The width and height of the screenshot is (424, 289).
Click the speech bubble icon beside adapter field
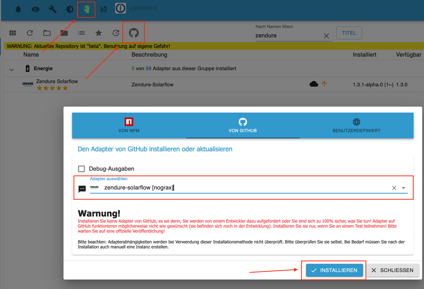point(82,189)
